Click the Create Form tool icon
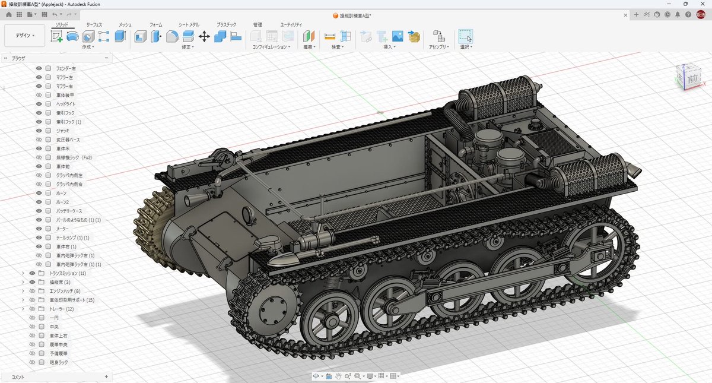The height and width of the screenshot is (383, 712). [72, 37]
